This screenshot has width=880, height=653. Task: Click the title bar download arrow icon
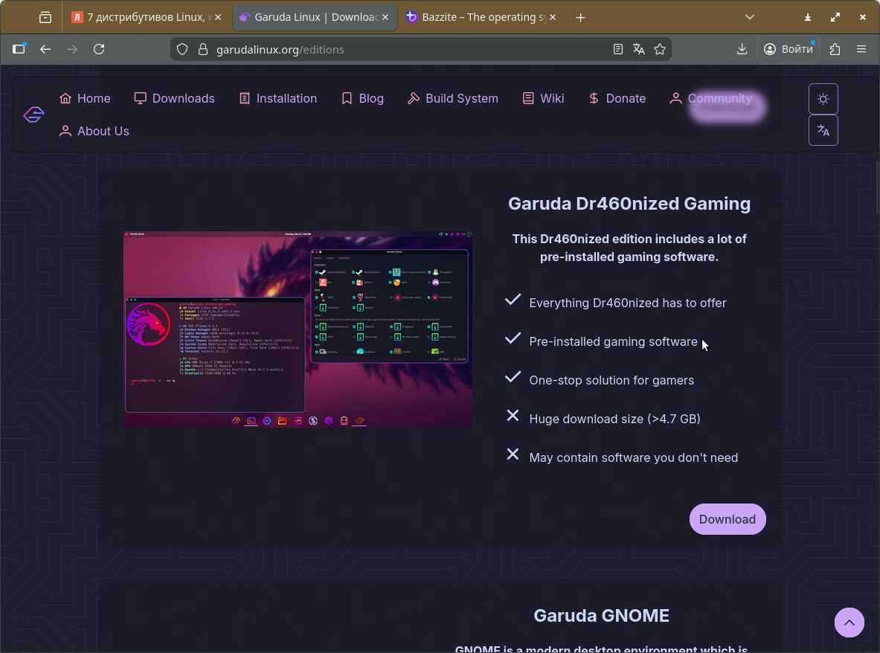tap(808, 17)
